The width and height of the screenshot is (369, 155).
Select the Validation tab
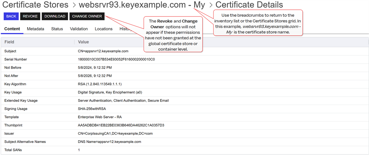point(79,29)
